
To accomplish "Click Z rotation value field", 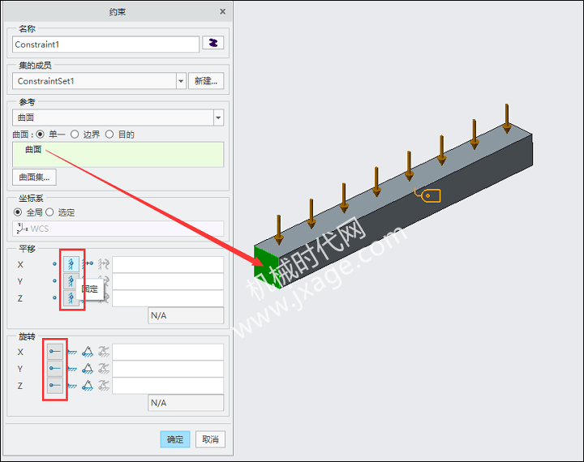I will click(x=168, y=386).
